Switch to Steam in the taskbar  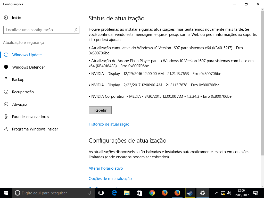coord(190,193)
